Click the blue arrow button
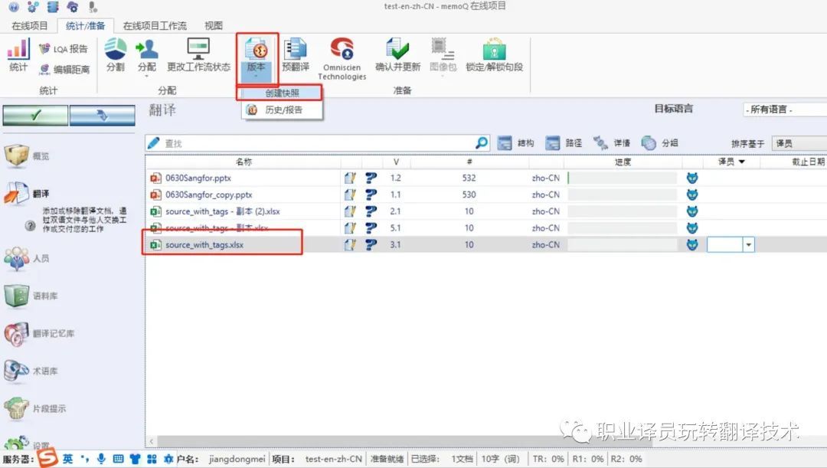This screenshot has width=827, height=468. click(x=103, y=115)
